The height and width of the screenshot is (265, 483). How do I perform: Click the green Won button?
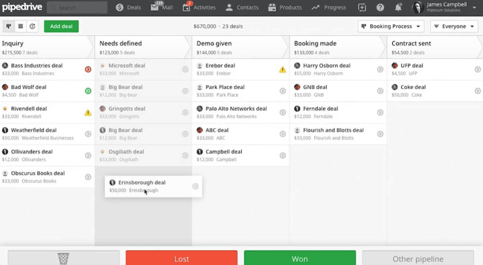tap(300, 258)
